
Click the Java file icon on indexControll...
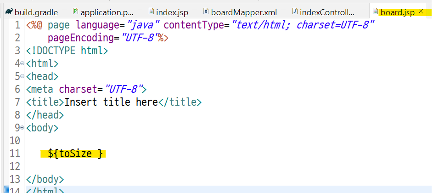[x=295, y=11]
